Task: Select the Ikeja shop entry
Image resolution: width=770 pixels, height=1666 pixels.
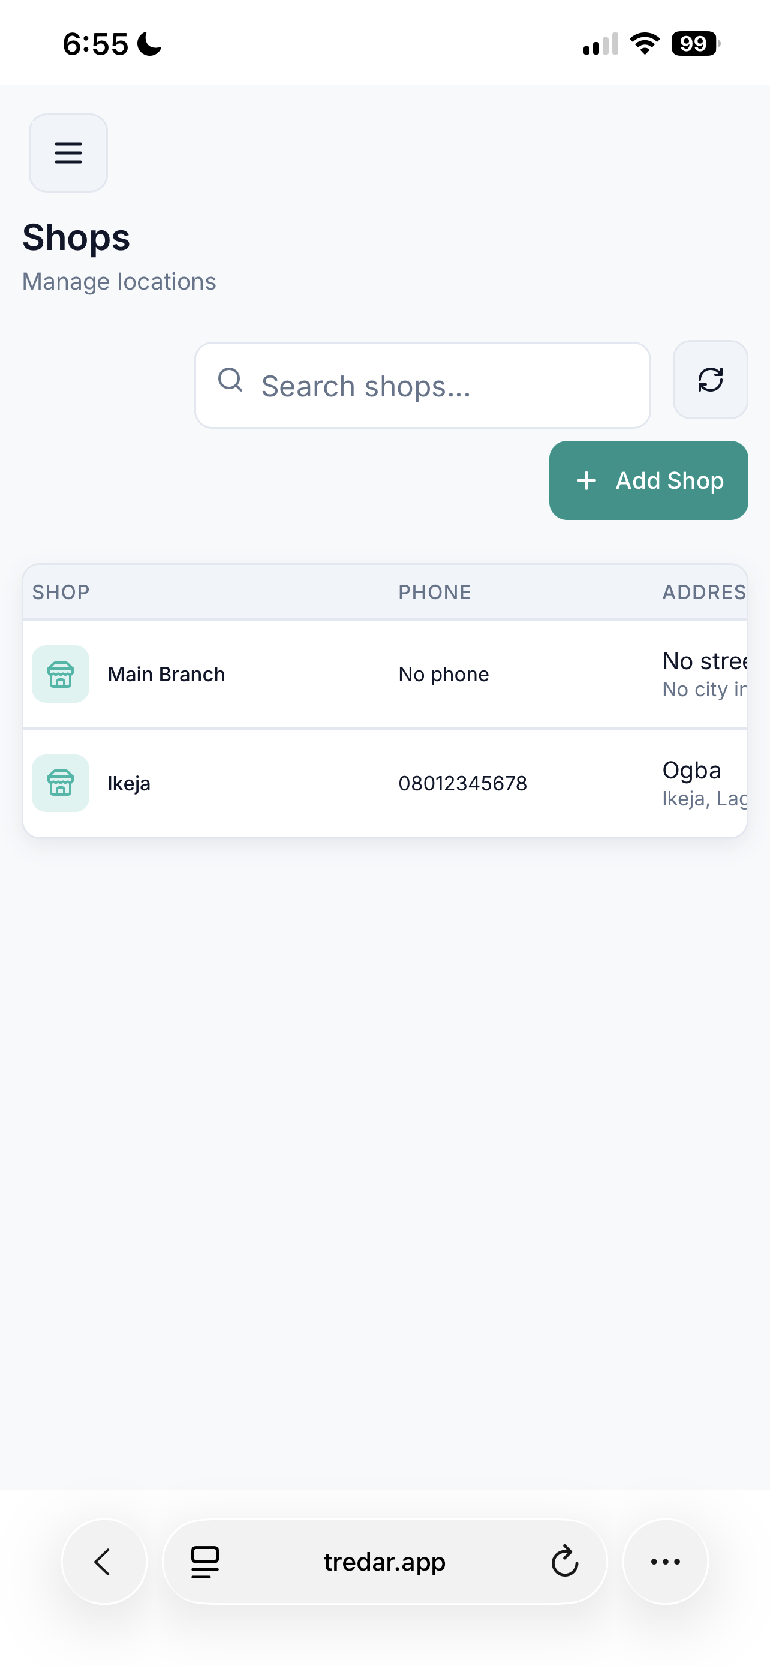Action: 258,783
